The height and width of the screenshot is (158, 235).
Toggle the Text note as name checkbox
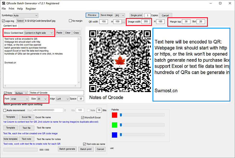84,144
